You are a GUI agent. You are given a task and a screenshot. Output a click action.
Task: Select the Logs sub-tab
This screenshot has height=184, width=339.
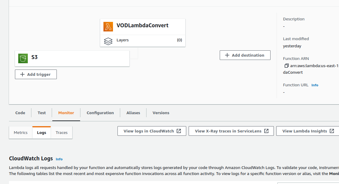tap(42, 133)
